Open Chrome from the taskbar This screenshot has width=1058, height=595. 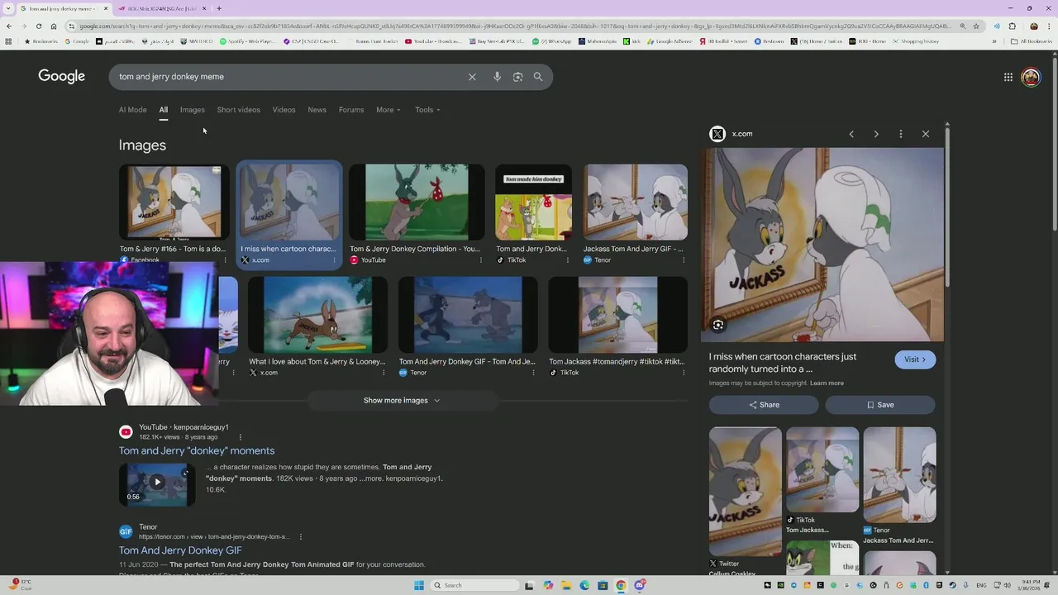click(621, 585)
